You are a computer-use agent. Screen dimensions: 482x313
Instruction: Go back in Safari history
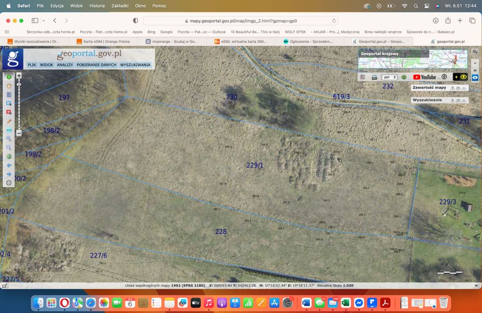click(x=55, y=21)
